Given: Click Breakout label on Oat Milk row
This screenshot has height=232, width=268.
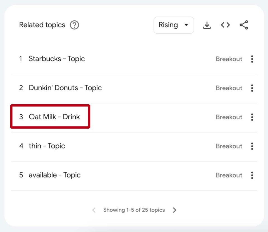Looking at the screenshot, I should [229, 117].
